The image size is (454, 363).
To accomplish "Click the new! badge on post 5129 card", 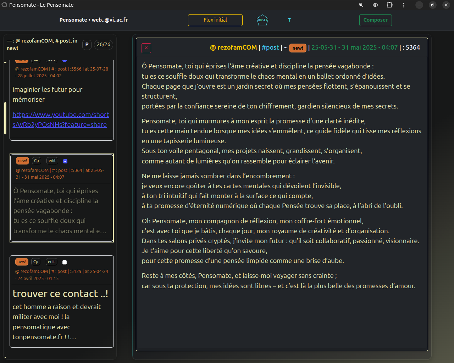I will [22, 262].
